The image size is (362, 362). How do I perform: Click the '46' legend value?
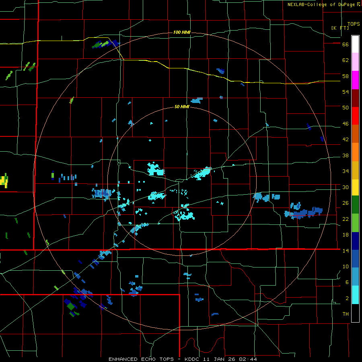346,124
